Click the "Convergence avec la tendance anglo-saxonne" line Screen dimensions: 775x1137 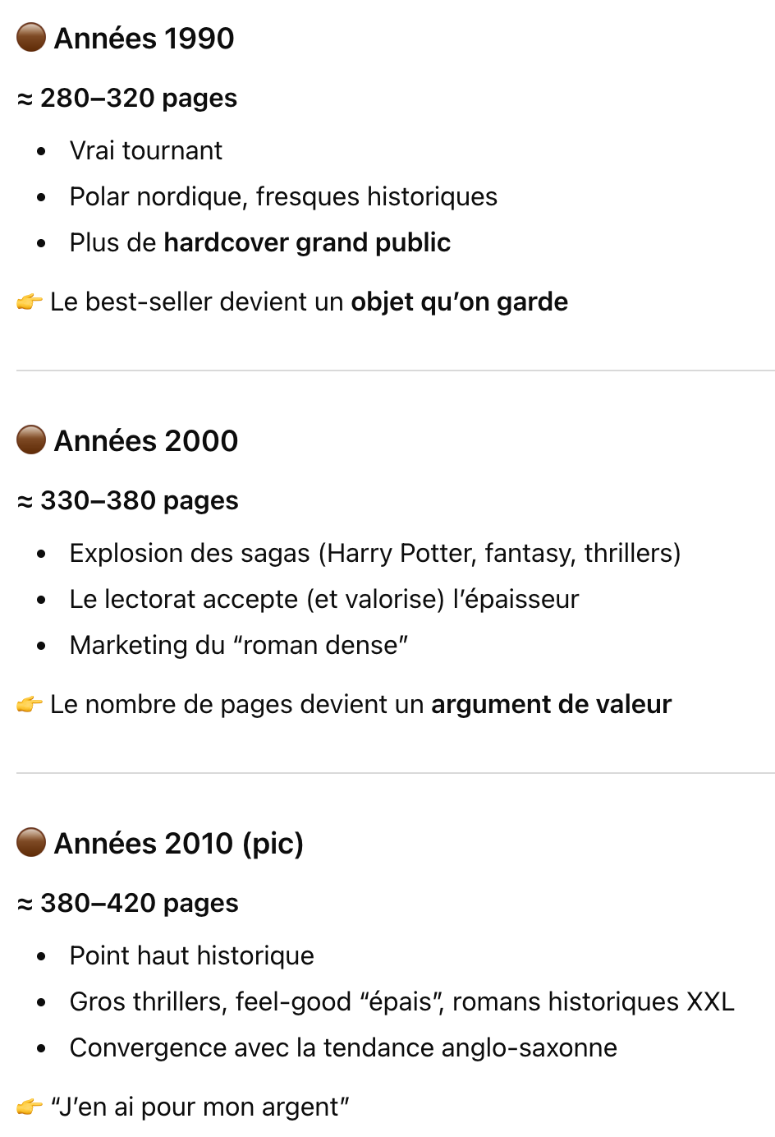(343, 1048)
